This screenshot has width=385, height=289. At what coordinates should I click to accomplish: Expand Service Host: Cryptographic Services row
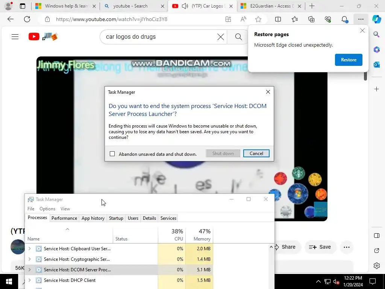pos(29,259)
